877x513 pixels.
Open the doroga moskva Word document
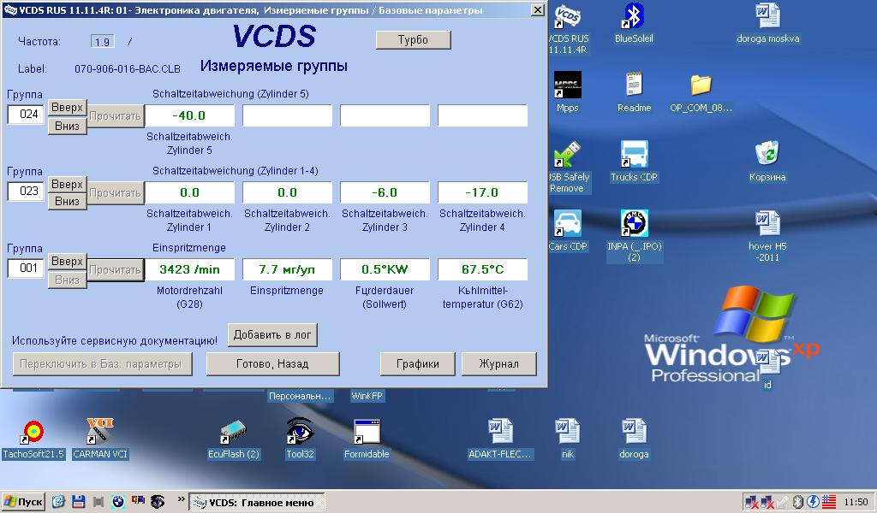pos(768,23)
